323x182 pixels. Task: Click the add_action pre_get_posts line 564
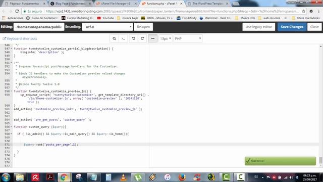click(52, 120)
